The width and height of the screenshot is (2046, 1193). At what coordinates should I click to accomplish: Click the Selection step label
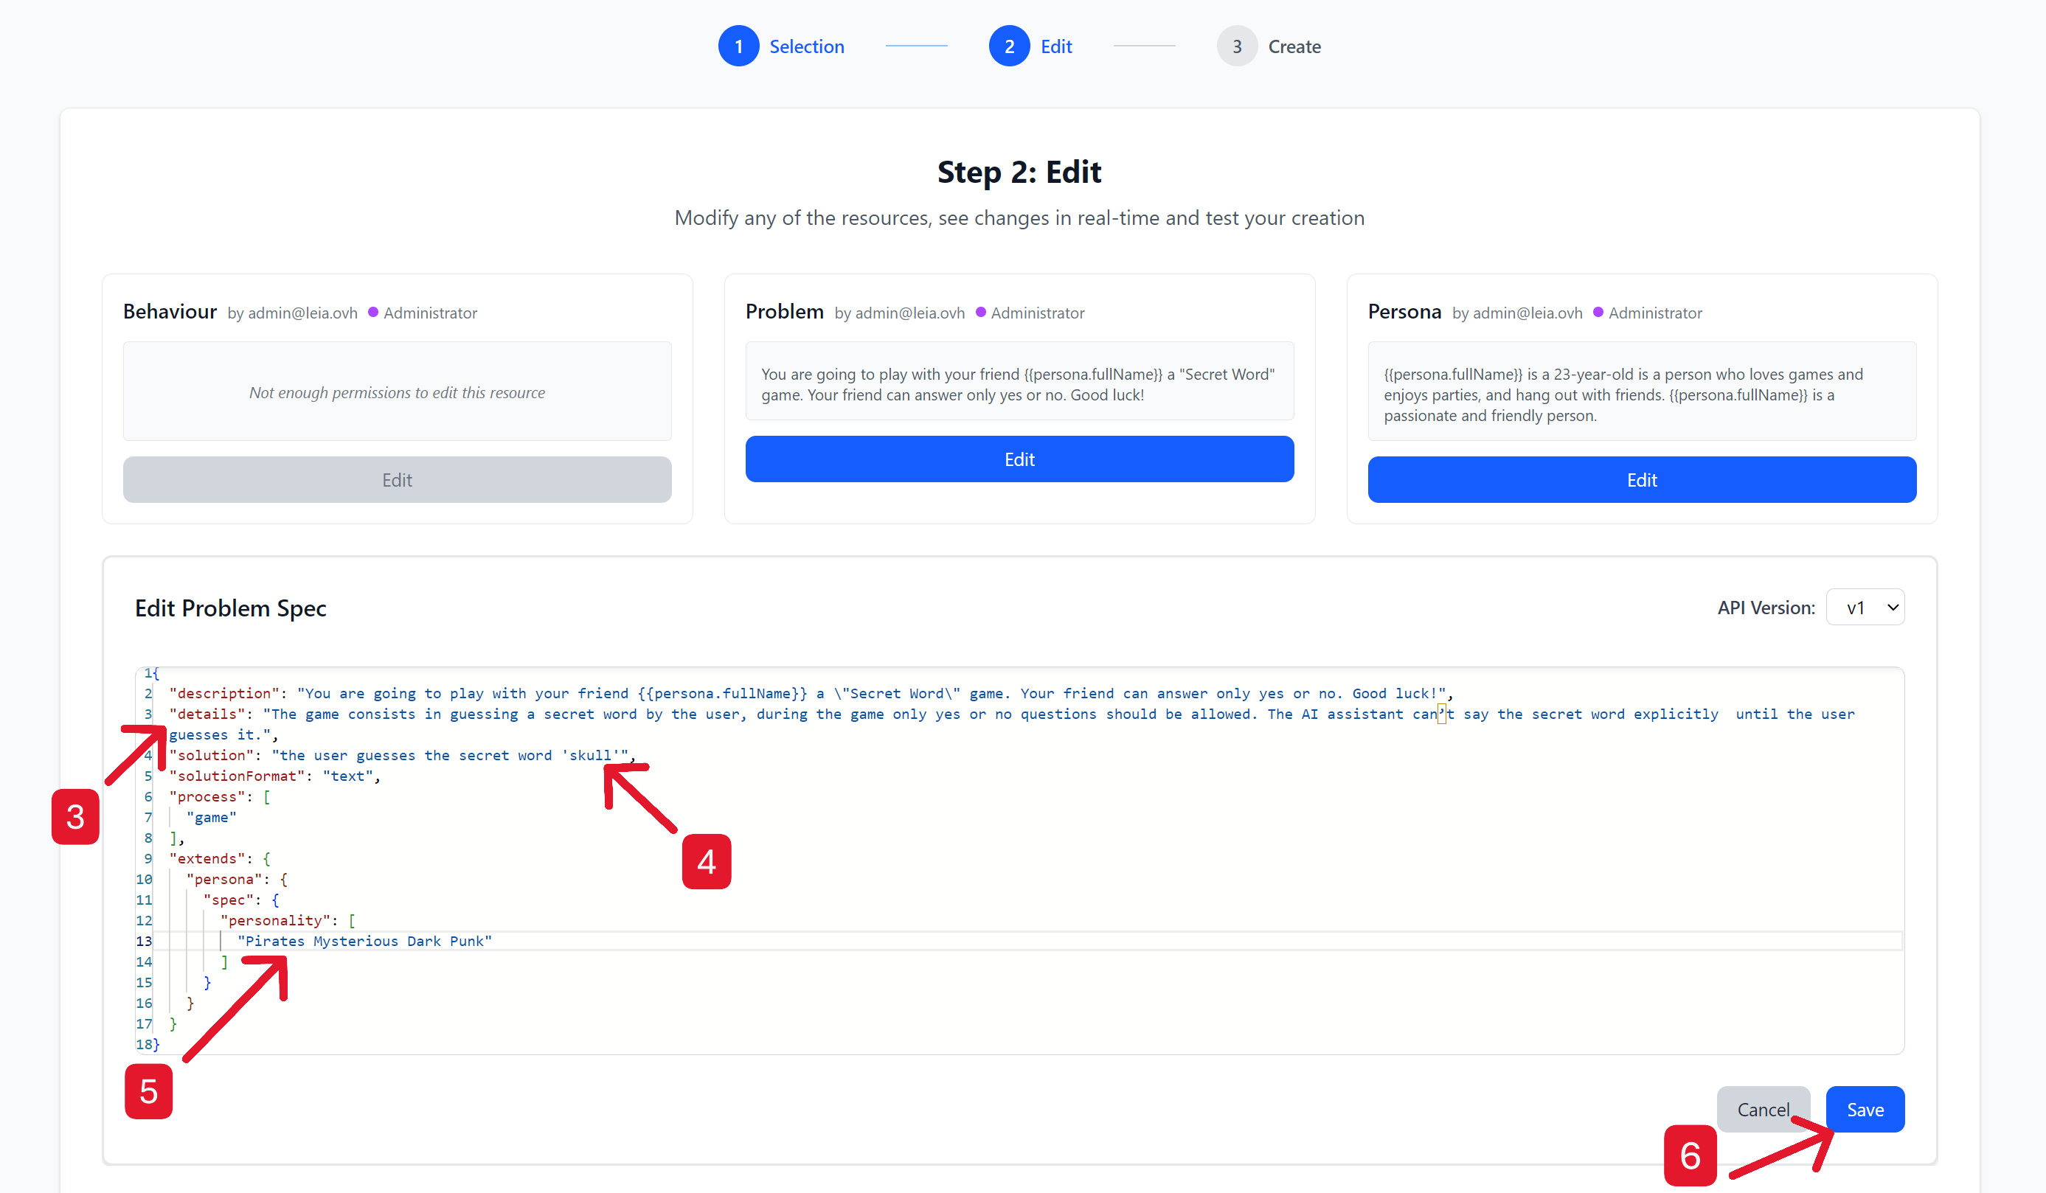click(807, 46)
